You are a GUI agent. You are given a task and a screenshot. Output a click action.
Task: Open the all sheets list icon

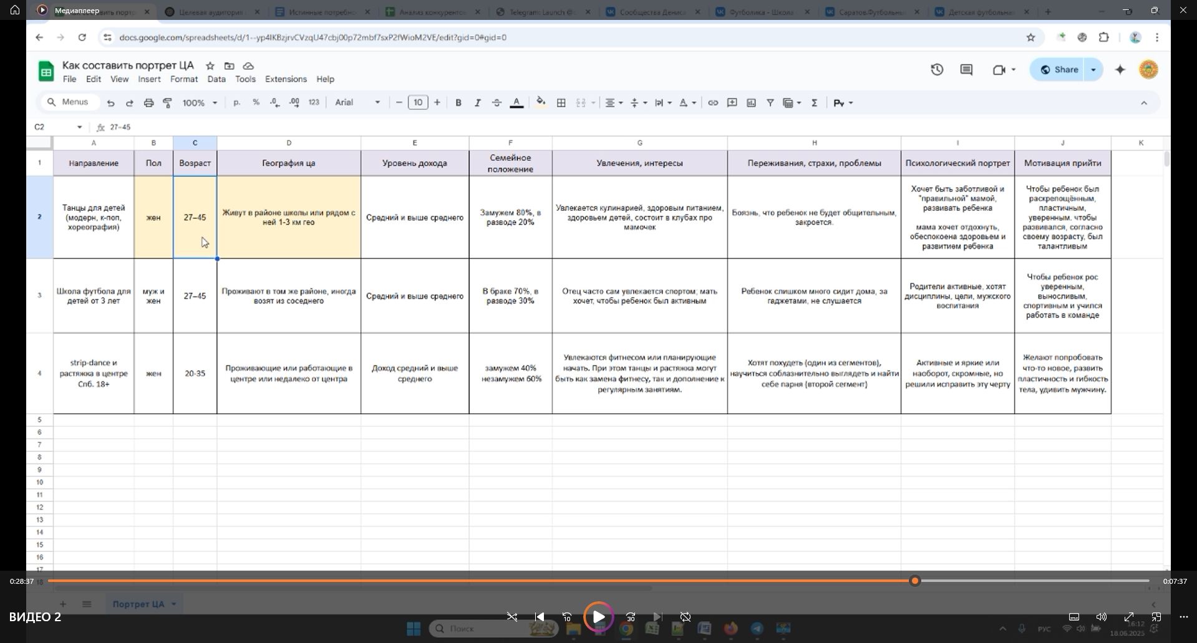tap(87, 604)
